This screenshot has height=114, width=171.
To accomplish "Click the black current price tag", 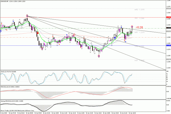I will pos(169,28).
